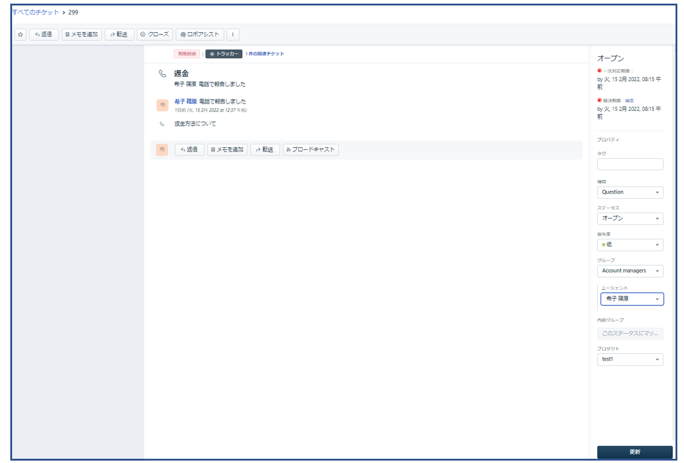Click メモを追加 in the conversation reply bar
Screen dimensions: 684x463
pos(227,150)
